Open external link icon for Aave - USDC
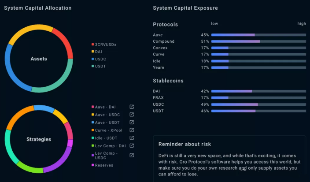Image resolution: width=310 pixels, height=182 pixels. point(132,115)
